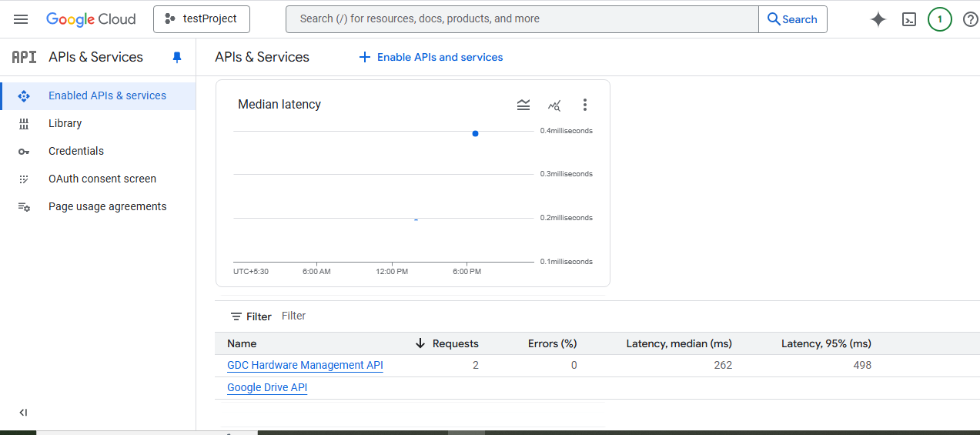
Task: Click the OAuth consent dotted icon
Action: 24,179
